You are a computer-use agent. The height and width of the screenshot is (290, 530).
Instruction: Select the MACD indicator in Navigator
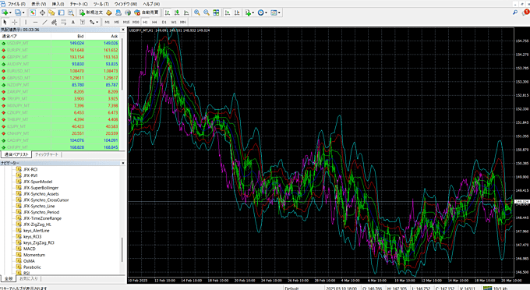pyautogui.click(x=30, y=249)
